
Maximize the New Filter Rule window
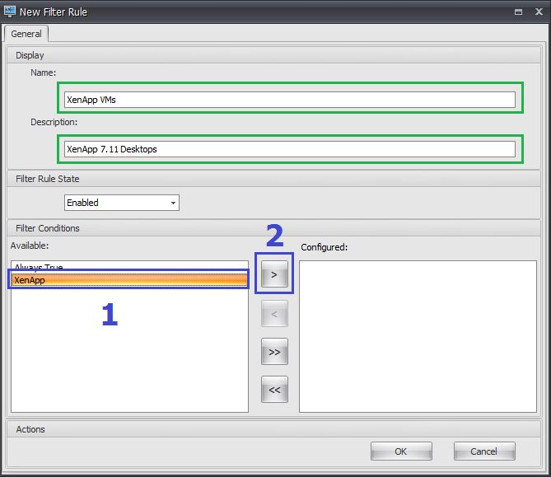pyautogui.click(x=518, y=12)
